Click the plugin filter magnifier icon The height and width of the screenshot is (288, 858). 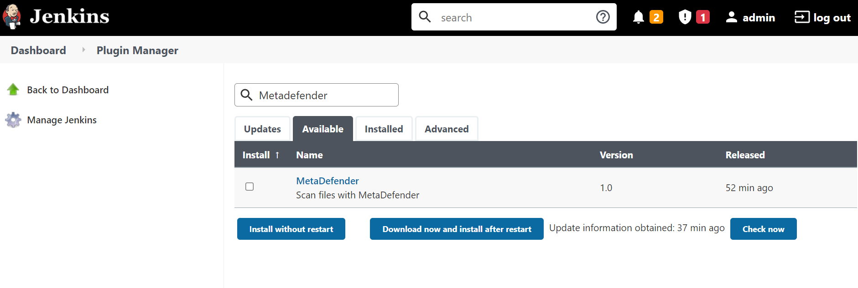click(x=246, y=95)
